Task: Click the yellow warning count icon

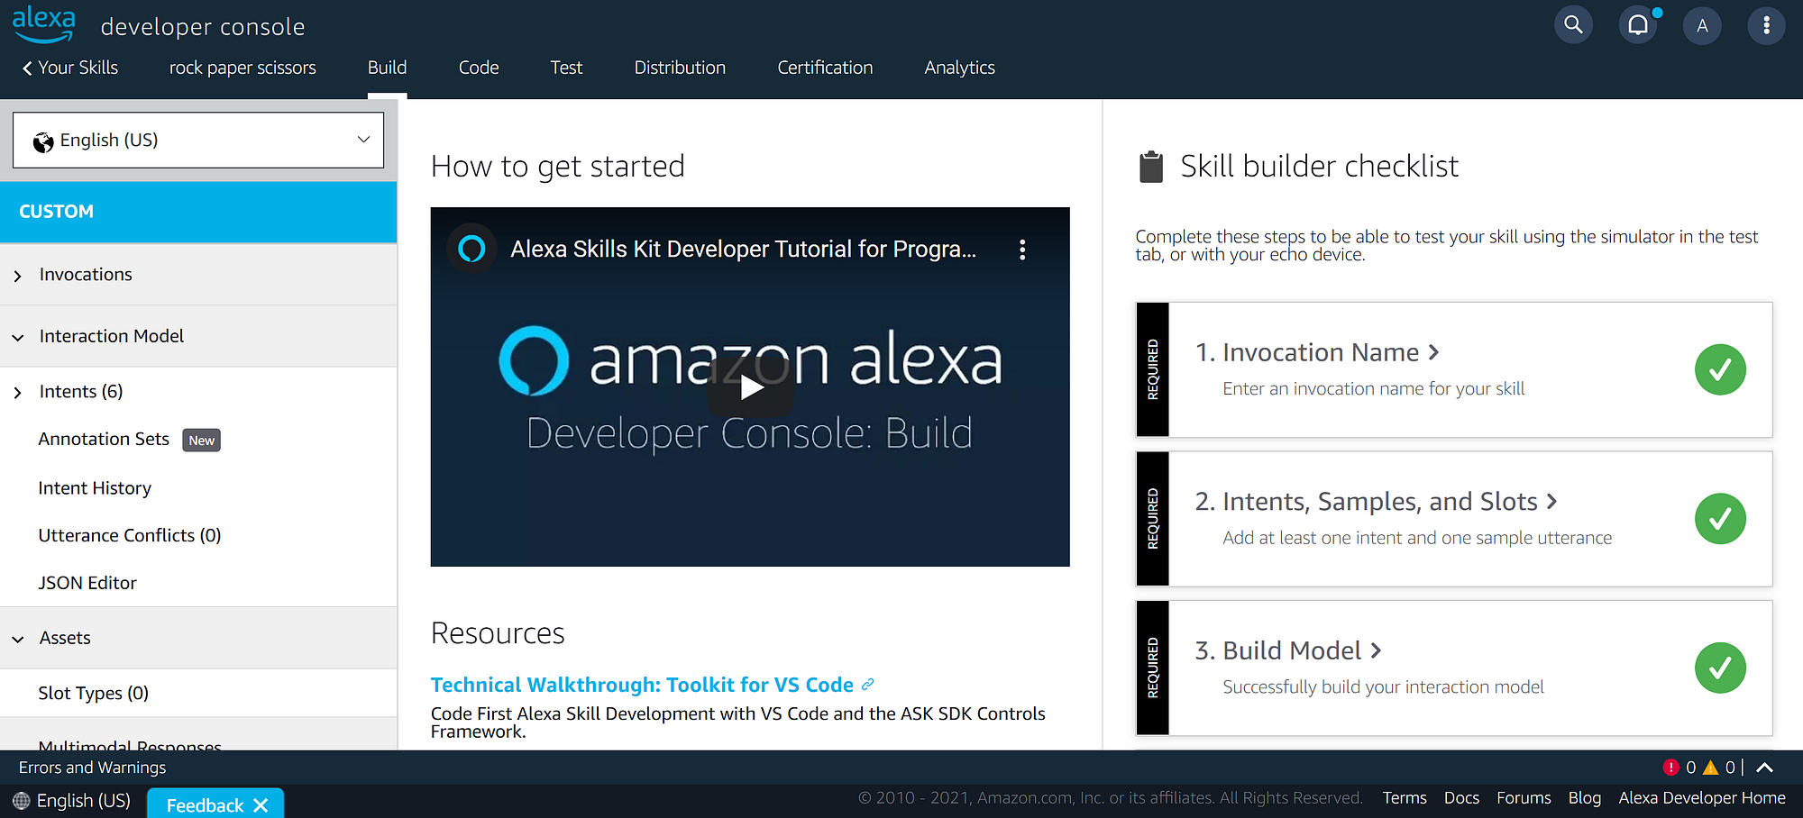Action: point(1710,768)
